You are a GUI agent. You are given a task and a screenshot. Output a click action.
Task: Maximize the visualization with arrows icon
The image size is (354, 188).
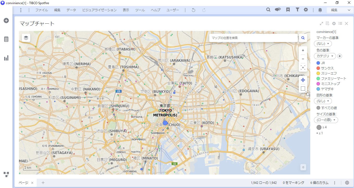point(321,24)
